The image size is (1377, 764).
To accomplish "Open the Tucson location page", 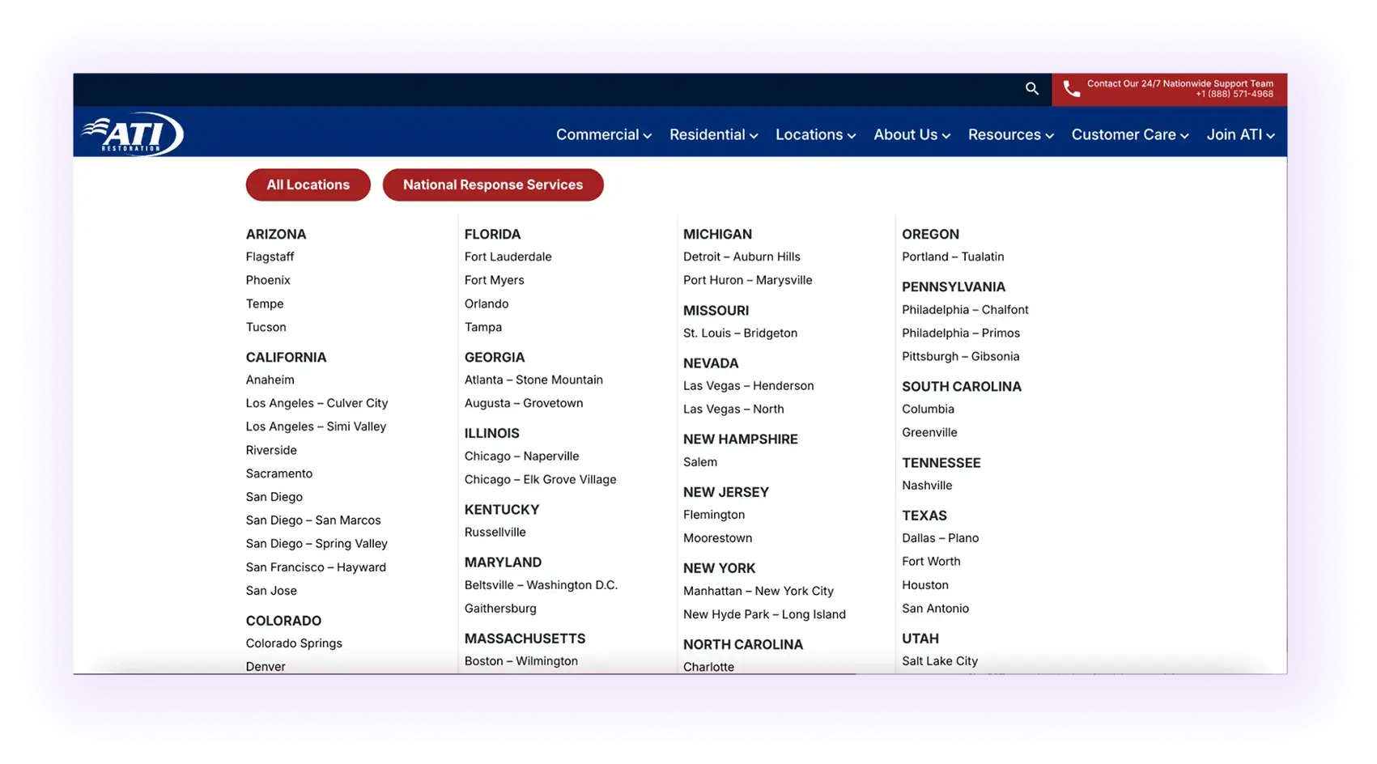I will click(x=266, y=327).
